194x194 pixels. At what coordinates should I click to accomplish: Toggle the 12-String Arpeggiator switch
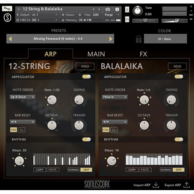tap(87, 77)
